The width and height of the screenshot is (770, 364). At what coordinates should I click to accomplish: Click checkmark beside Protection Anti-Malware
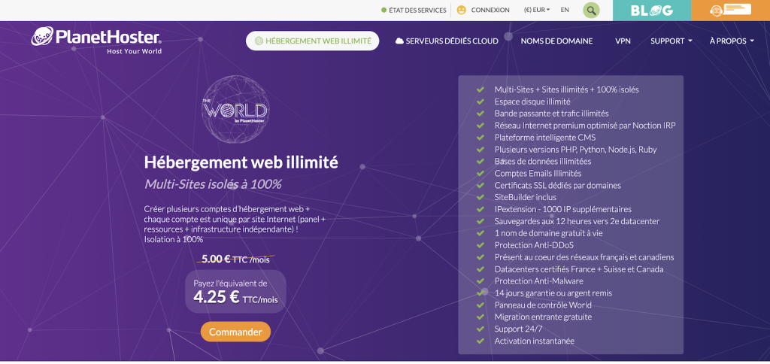480,281
